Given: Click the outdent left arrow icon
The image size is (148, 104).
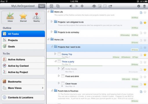Looking at the screenshot, I should pos(71,6).
